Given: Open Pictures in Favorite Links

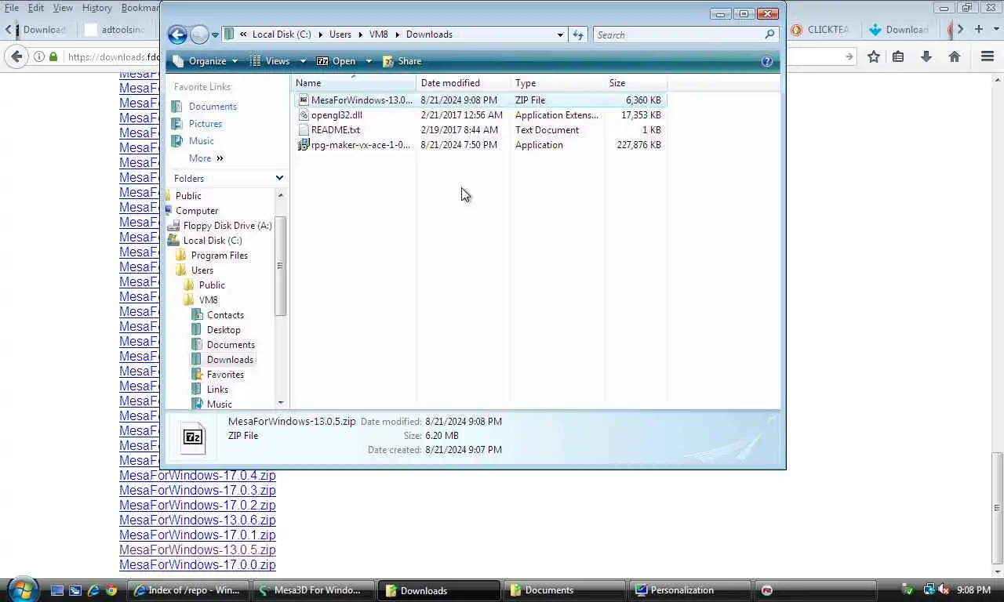Looking at the screenshot, I should click(x=206, y=124).
